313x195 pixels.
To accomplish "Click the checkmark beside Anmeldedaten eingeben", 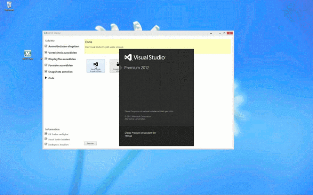I will click(46, 46).
